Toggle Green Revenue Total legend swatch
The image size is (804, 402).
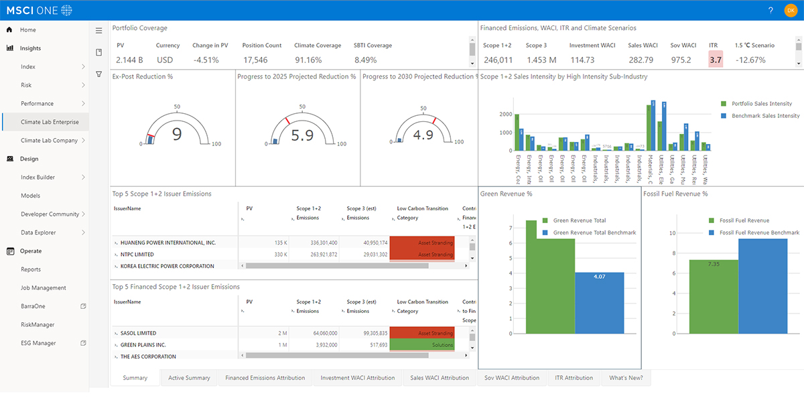(545, 220)
